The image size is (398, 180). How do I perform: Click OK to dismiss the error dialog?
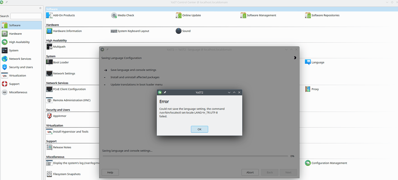point(199,129)
